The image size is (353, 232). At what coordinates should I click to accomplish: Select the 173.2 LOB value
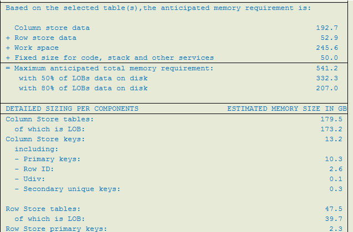click(x=327, y=128)
